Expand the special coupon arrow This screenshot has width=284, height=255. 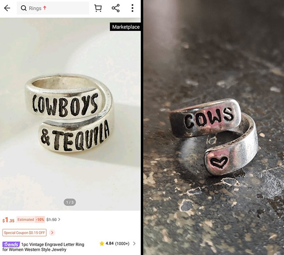point(52,233)
